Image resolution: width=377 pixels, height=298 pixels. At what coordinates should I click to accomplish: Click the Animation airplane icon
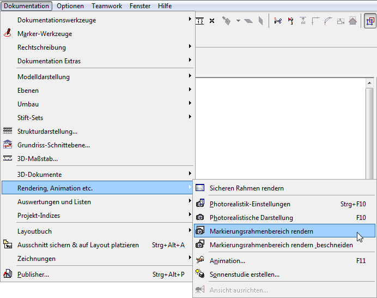[x=200, y=260]
